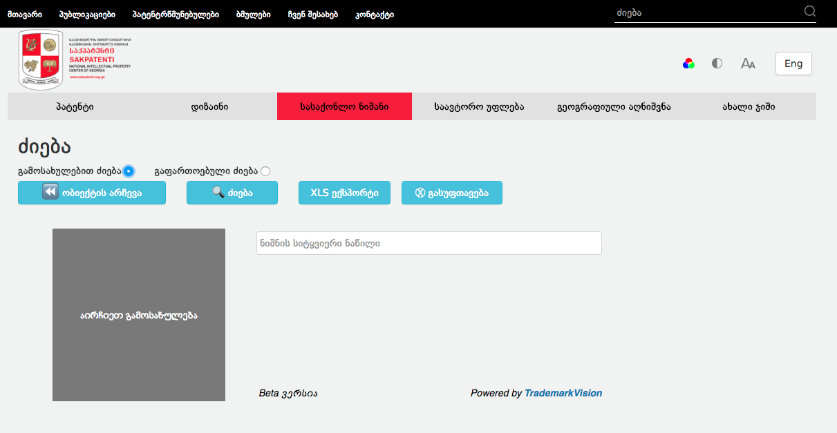Follow the TrademarkVision link

click(563, 393)
